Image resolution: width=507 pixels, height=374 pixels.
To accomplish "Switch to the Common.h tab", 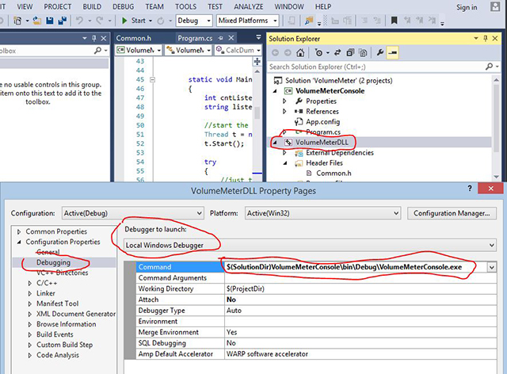I will click(x=134, y=38).
